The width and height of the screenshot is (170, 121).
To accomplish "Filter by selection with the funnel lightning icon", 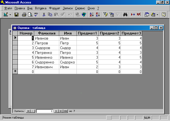I will tap(105, 15).
